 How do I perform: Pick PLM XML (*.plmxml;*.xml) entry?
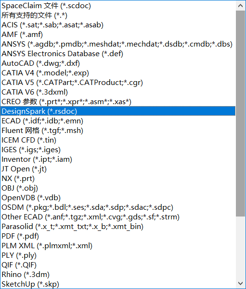pos(118,245)
